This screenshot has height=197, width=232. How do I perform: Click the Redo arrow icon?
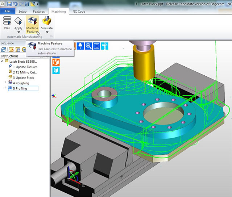[x=21, y=4]
